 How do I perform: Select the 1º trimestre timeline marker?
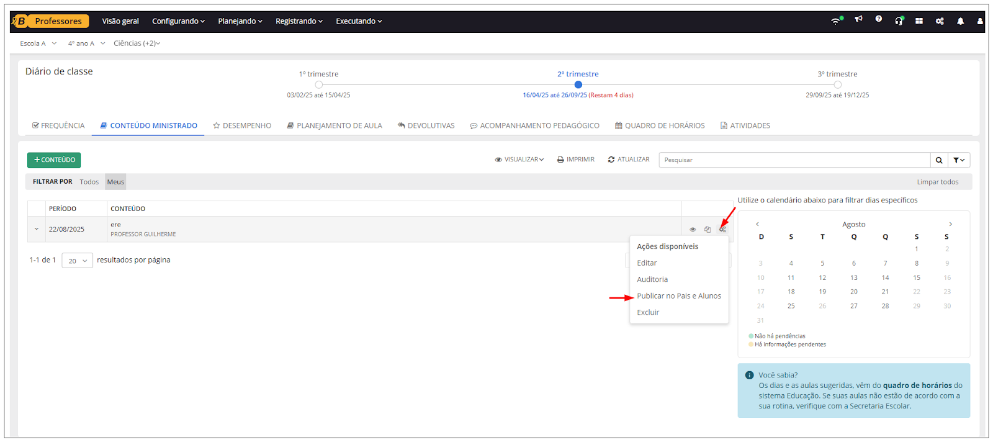[318, 85]
